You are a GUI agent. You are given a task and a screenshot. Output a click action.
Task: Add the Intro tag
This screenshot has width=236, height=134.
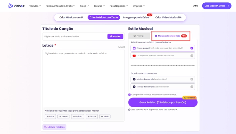pyautogui.click(x=50, y=117)
